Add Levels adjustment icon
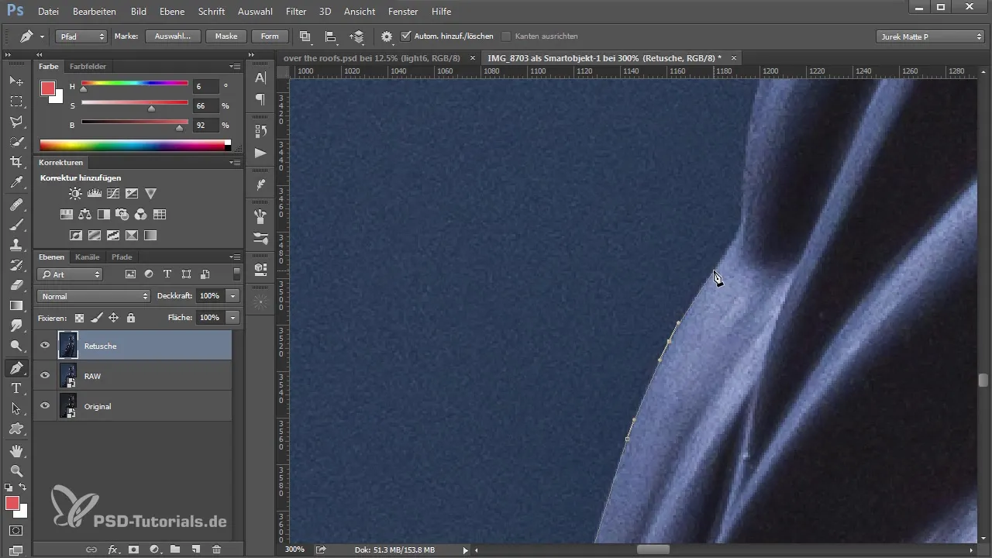The image size is (992, 558). click(95, 193)
